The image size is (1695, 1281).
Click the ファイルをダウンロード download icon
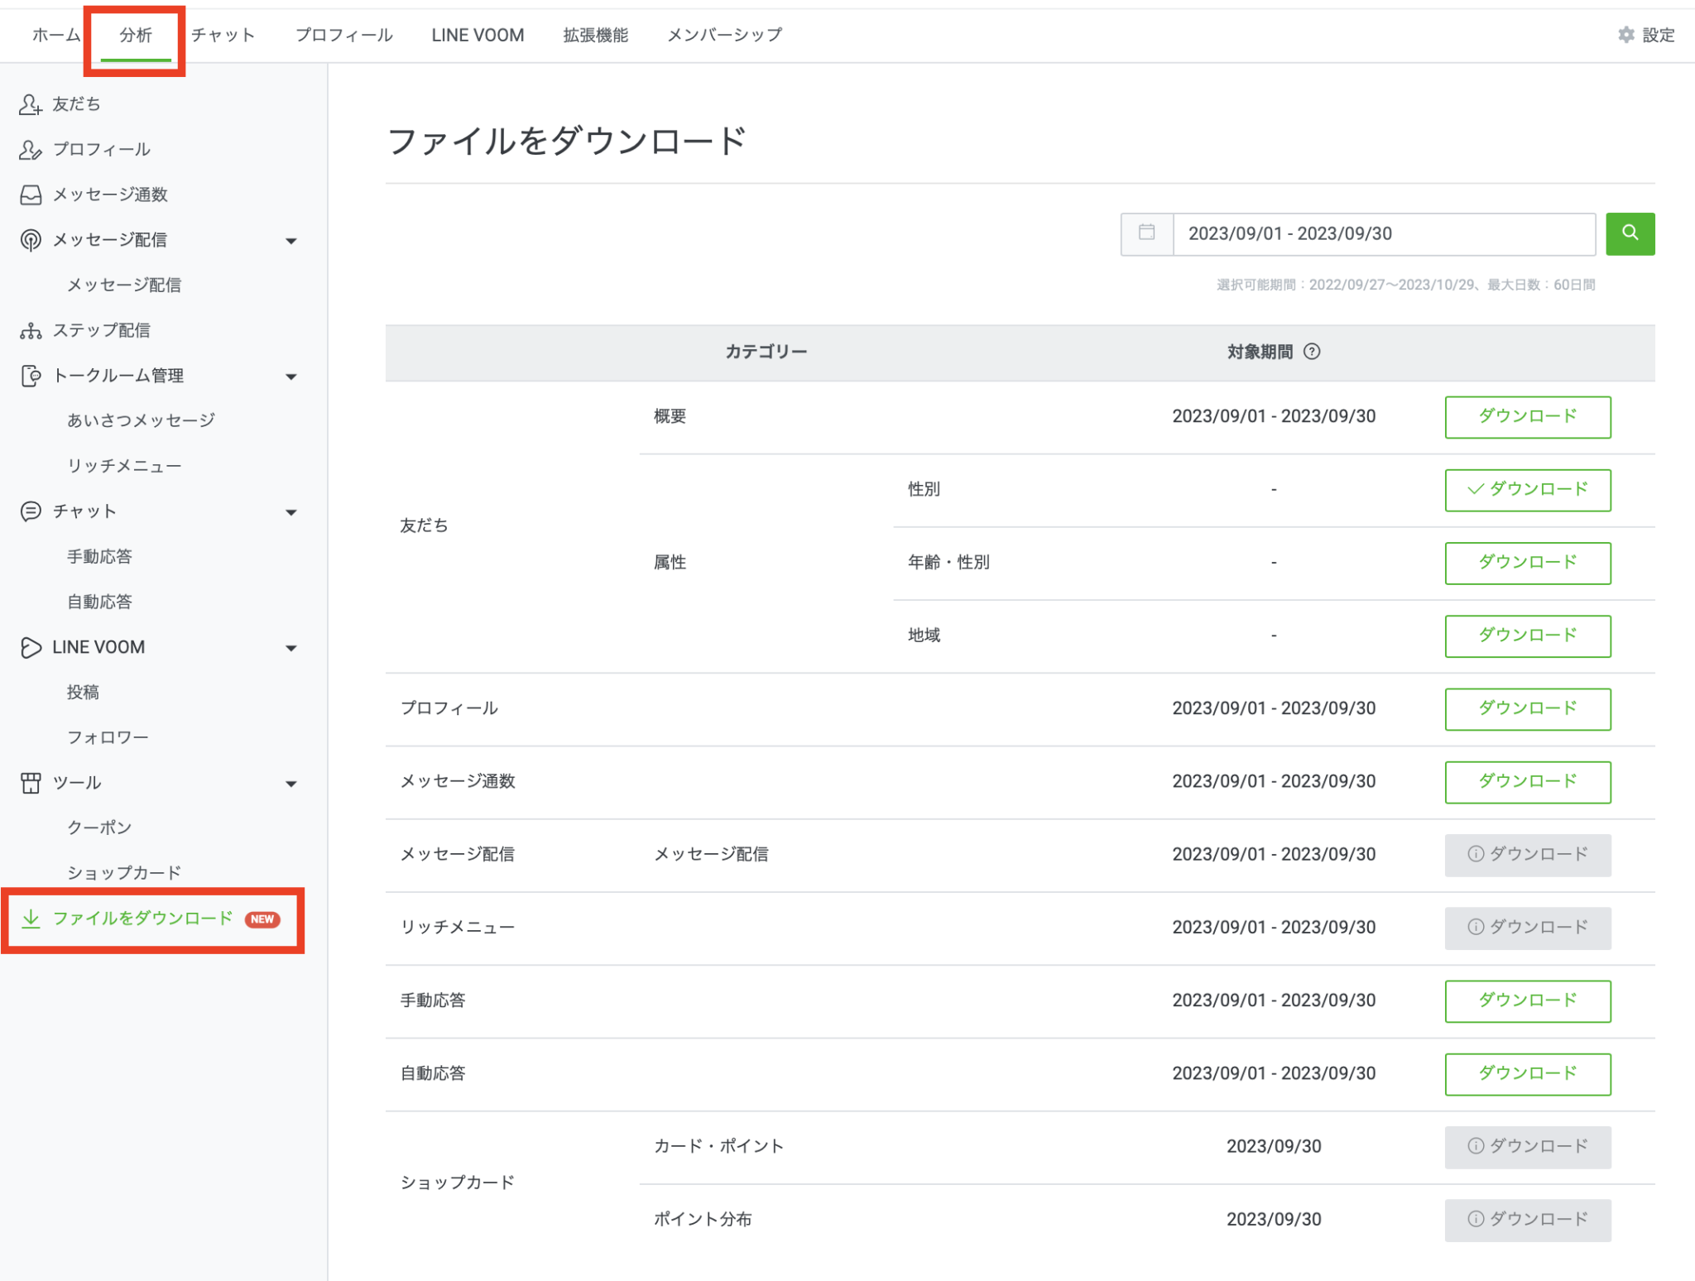pos(31,919)
